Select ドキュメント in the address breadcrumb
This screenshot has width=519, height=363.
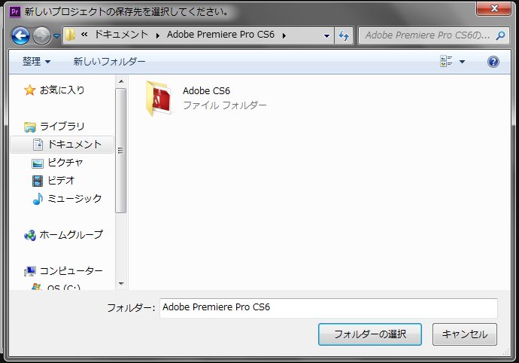coord(121,35)
